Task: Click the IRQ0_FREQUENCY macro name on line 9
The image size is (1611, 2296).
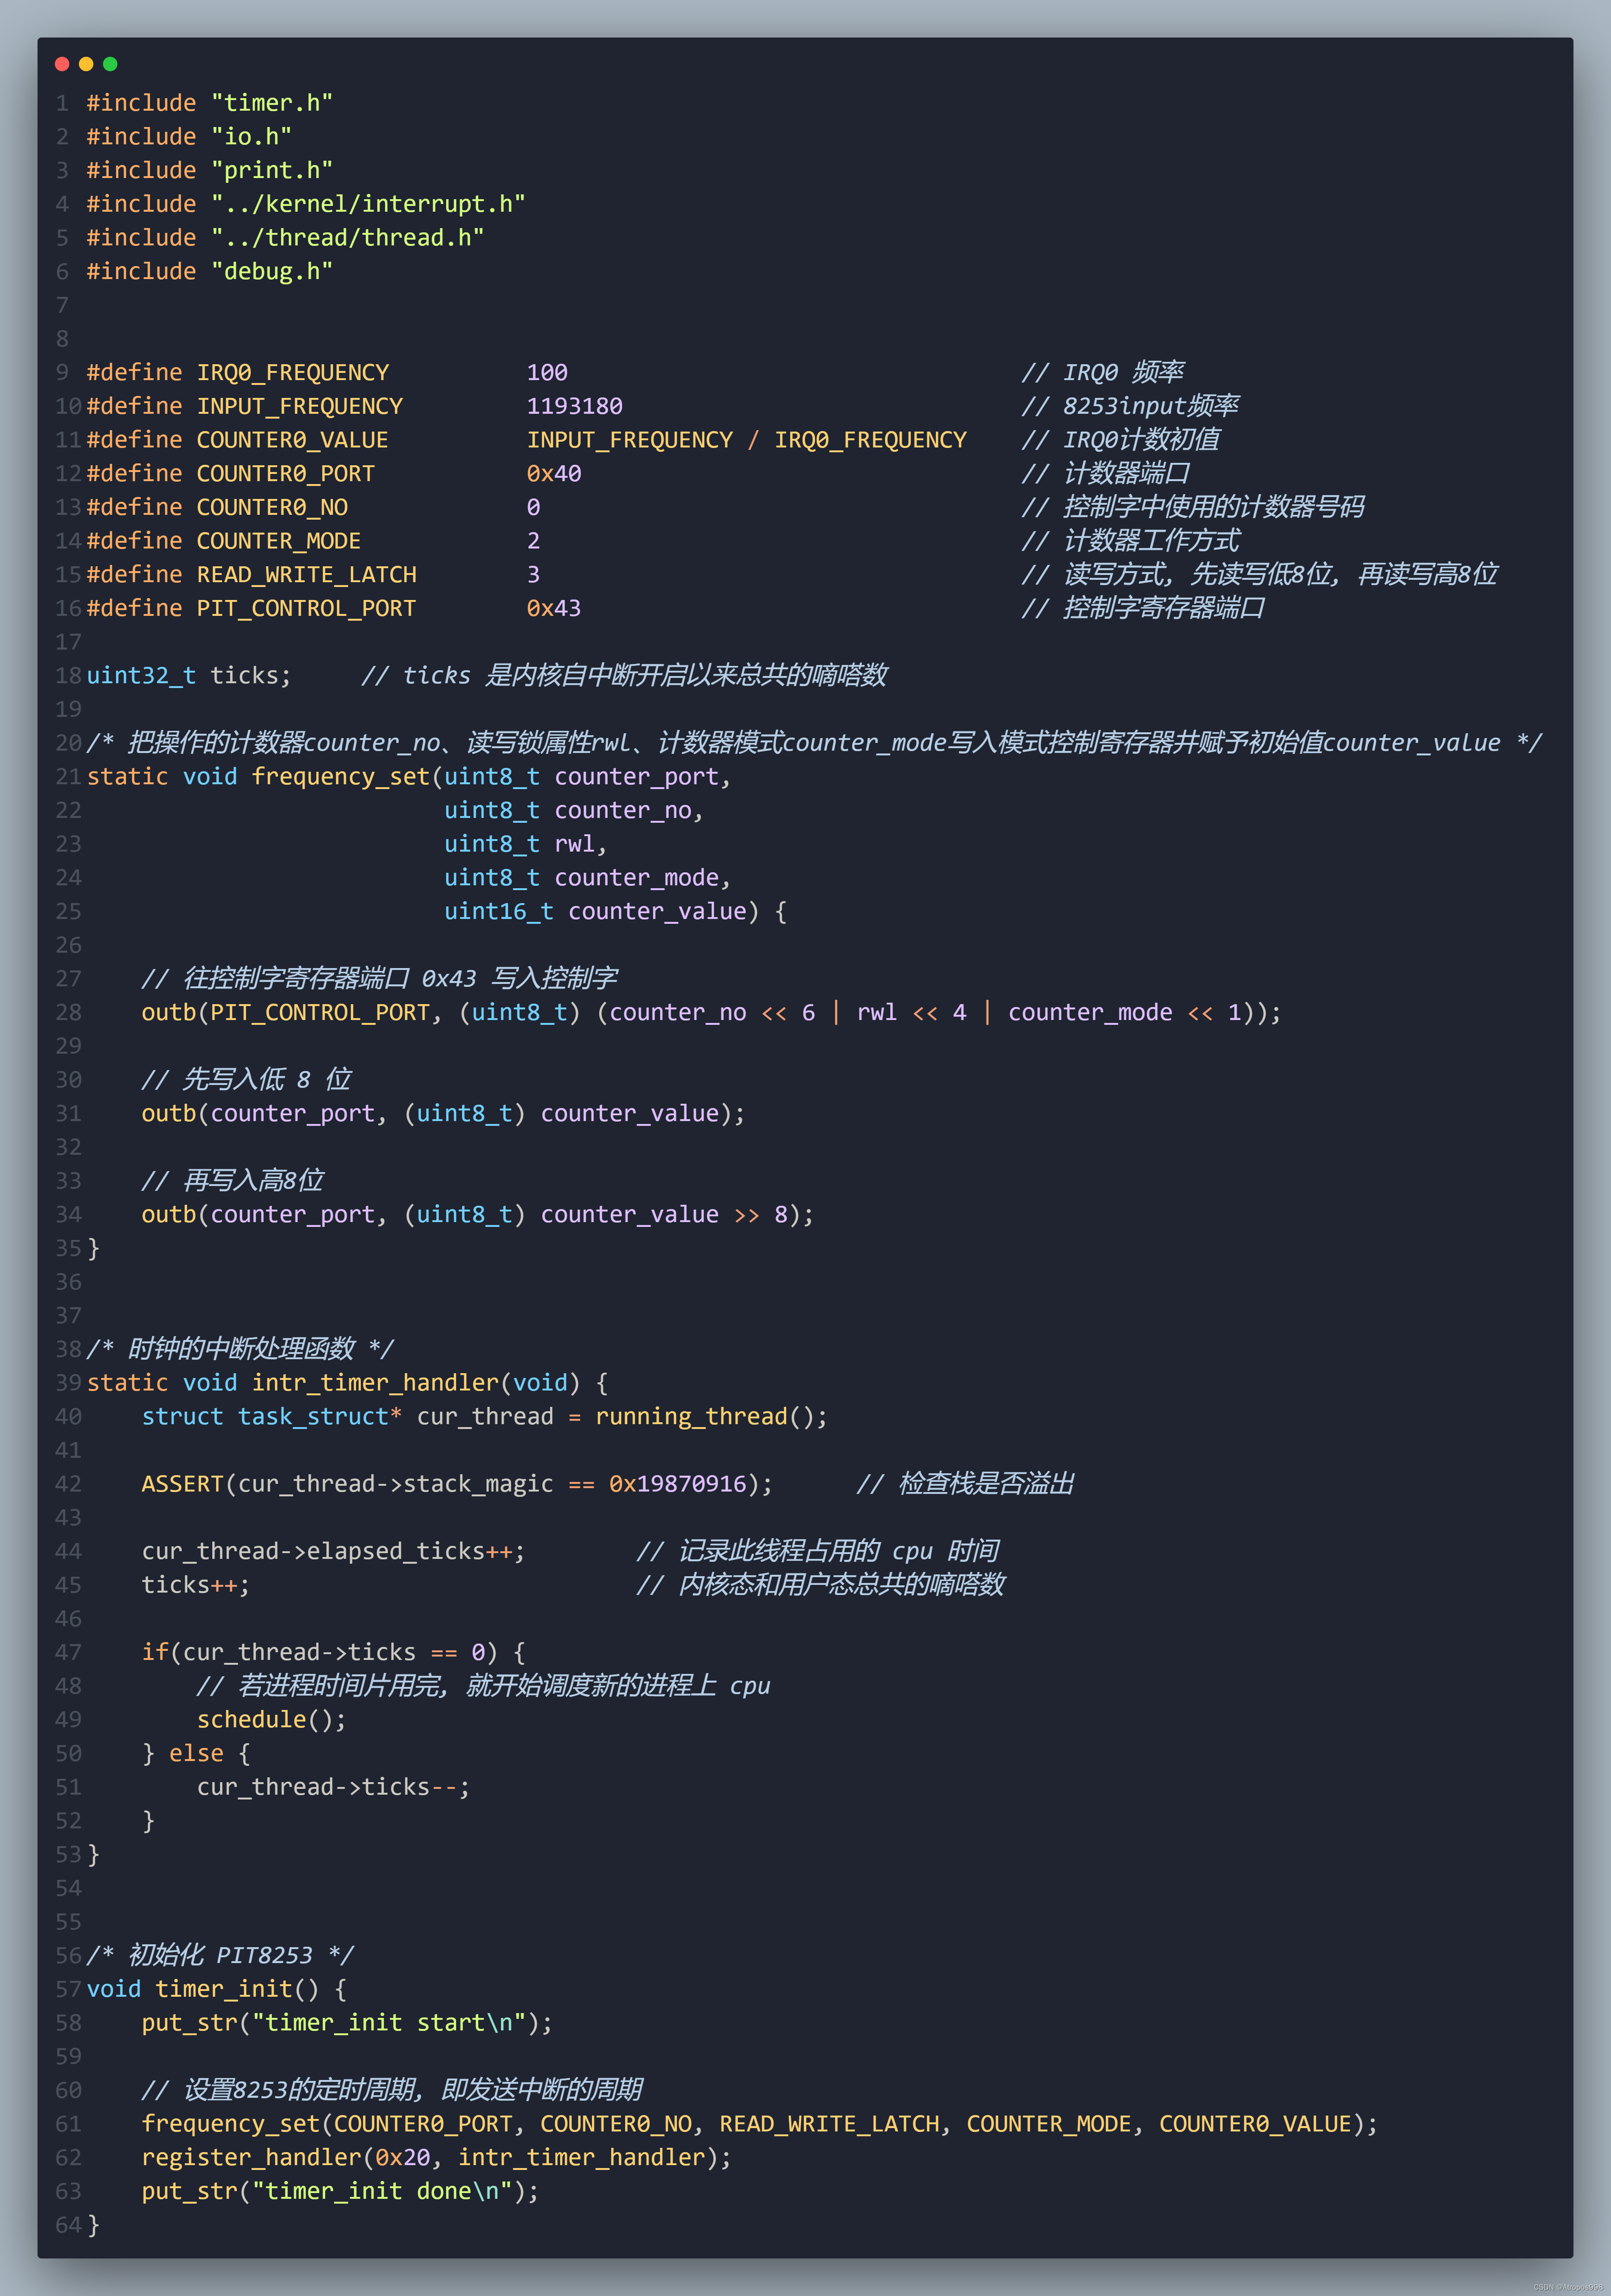Action: (x=293, y=373)
